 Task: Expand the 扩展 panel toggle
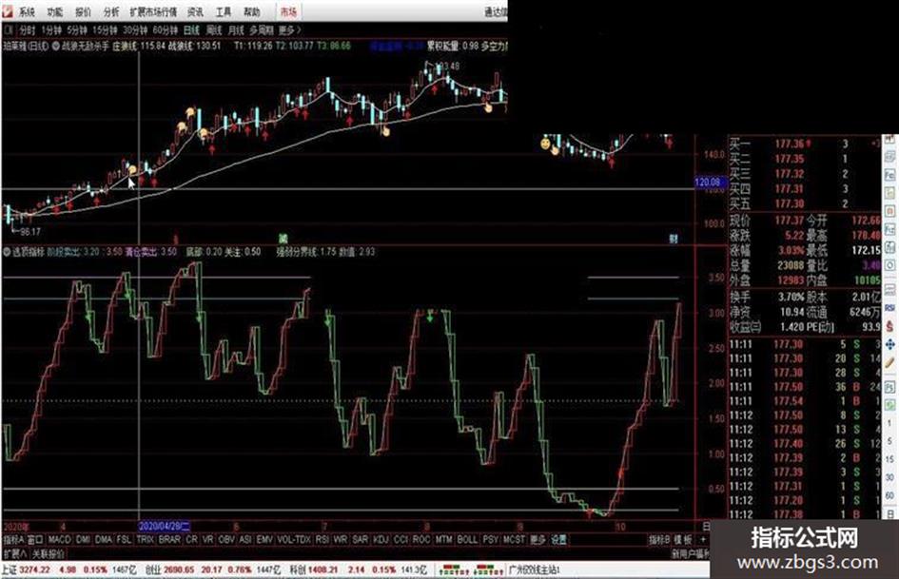click(x=15, y=553)
